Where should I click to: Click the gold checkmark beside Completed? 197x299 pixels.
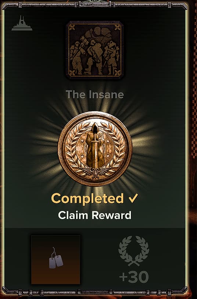[133, 198]
